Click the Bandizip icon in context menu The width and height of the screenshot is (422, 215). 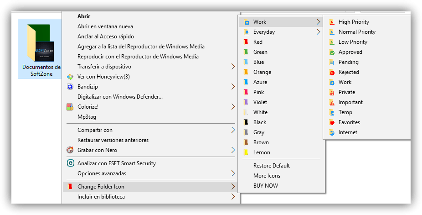(x=70, y=87)
